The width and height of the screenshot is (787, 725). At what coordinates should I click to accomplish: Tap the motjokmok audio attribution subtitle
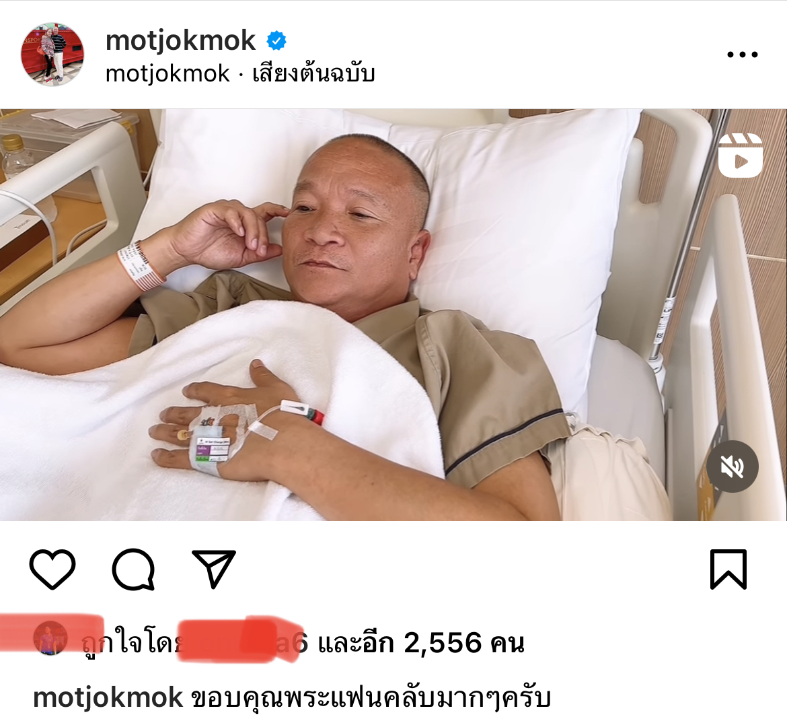coord(167,74)
